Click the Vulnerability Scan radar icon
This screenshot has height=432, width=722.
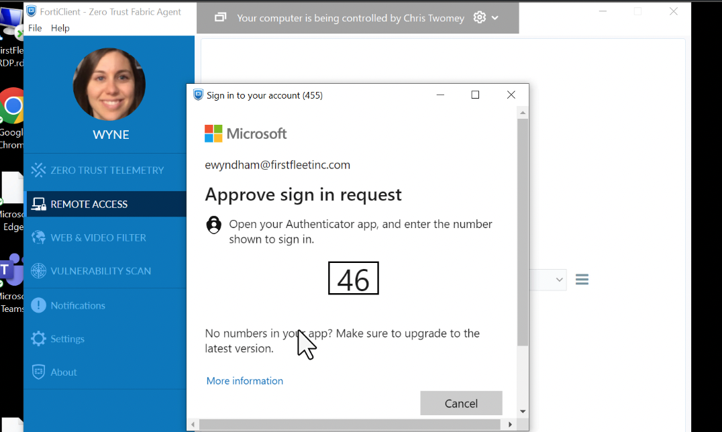point(38,271)
